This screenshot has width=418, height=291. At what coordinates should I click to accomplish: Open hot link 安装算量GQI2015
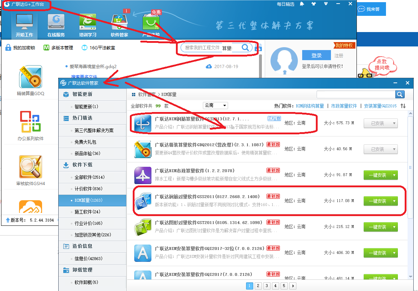coord(380,106)
